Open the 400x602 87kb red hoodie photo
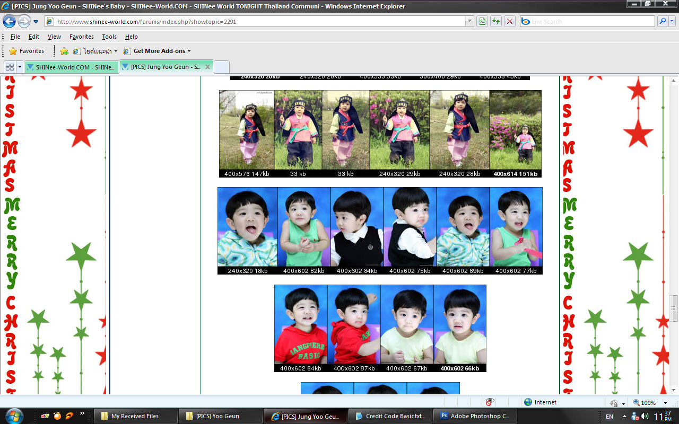The height and width of the screenshot is (424, 679). pos(354,328)
